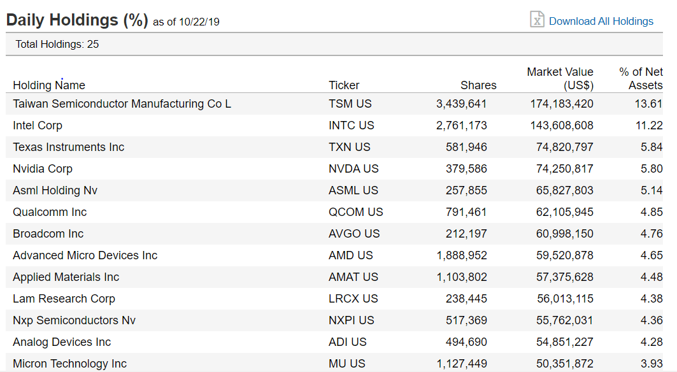Select the Intel Corp holding

click(x=38, y=125)
